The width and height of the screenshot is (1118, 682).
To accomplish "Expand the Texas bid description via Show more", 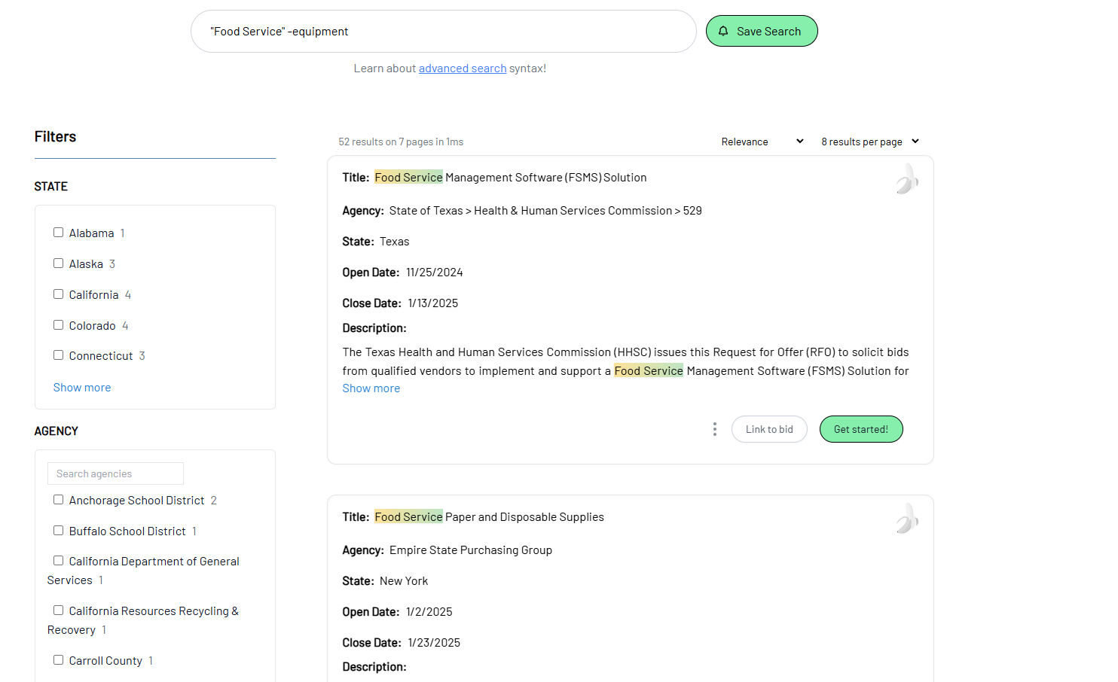I will pos(371,388).
